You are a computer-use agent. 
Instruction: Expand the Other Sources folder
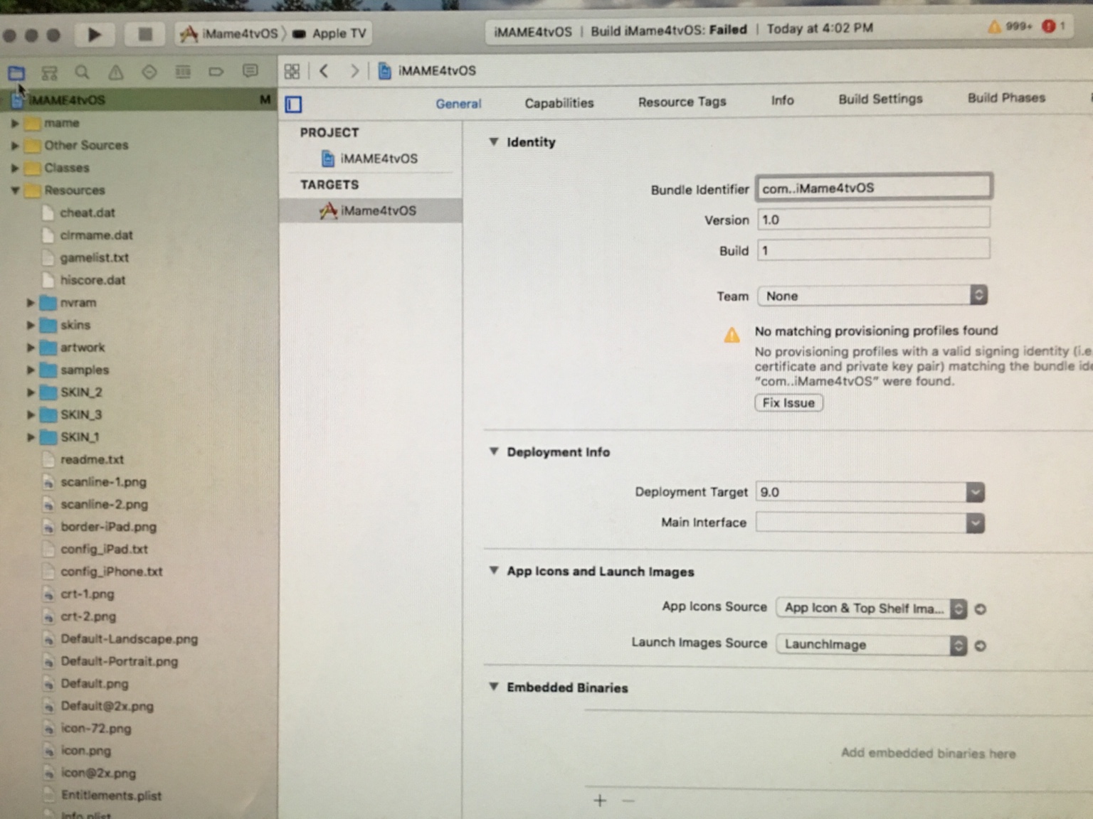click(15, 145)
